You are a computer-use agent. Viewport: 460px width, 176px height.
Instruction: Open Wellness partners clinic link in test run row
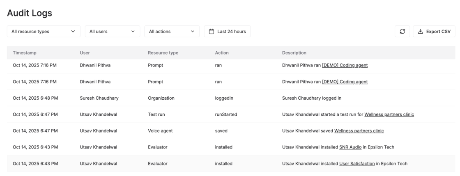389,114
